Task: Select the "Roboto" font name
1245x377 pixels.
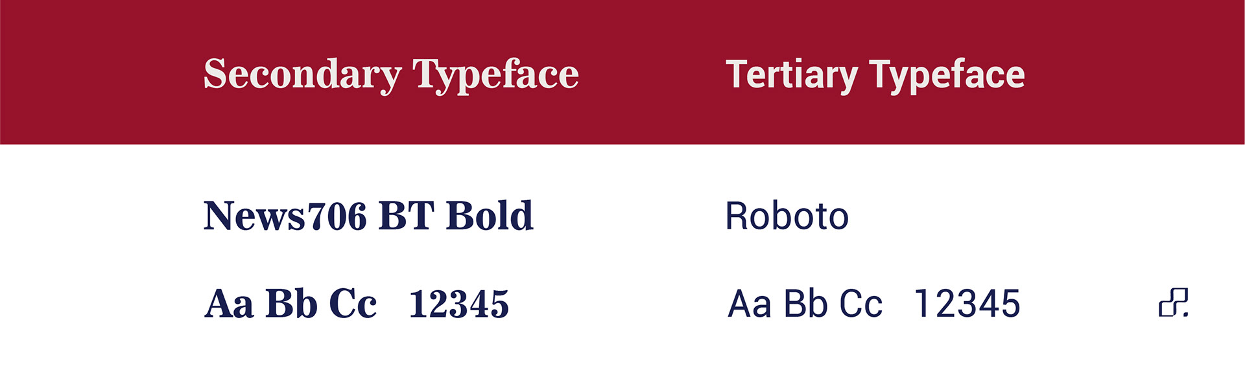Action: (x=787, y=216)
